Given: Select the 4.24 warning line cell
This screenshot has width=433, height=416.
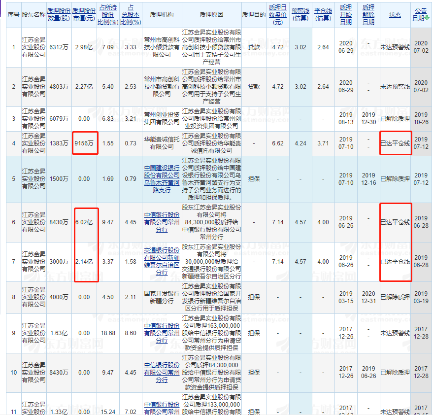Looking at the screenshot, I should click(300, 143).
